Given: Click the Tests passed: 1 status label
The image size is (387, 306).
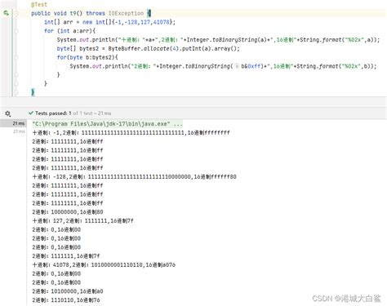Looking at the screenshot, I should (53, 113).
